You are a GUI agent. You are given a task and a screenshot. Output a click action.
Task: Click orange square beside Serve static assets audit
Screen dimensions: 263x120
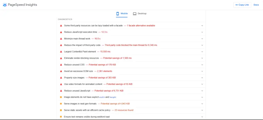click(x=61, y=110)
